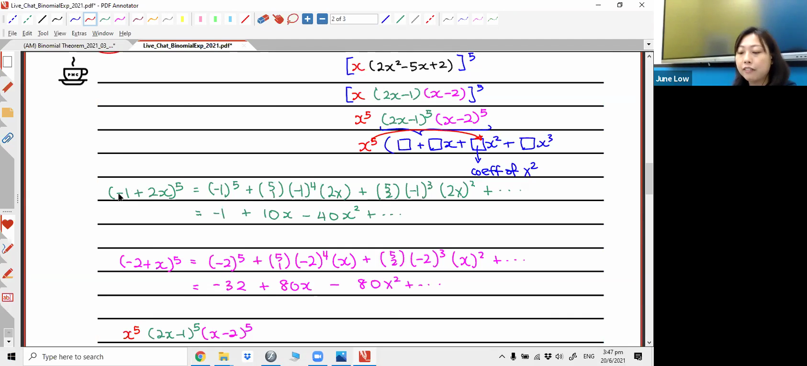807x366 pixels.
Task: Select the Text tool in side toolbox
Action: [x=8, y=298]
